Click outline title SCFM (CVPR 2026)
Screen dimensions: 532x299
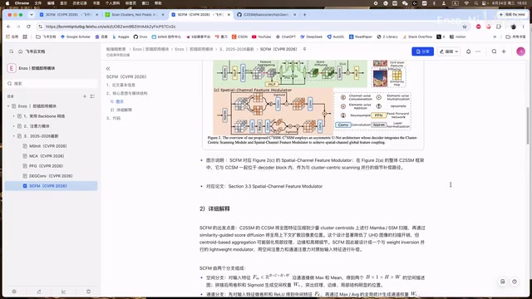point(126,76)
